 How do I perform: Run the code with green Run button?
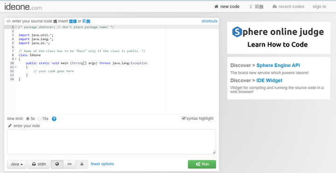point(202,164)
